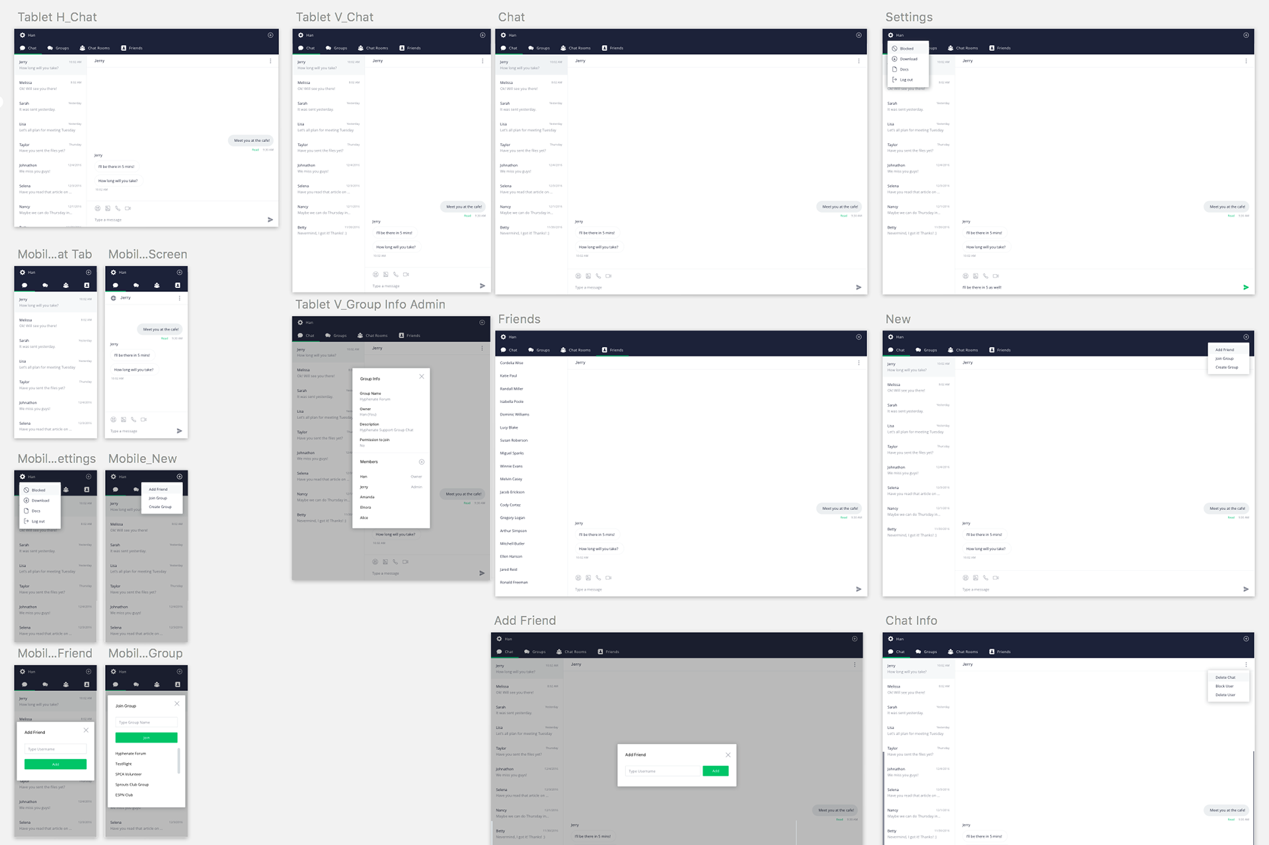
Task: Click Type Group Name field in Join Group
Action: (147, 722)
